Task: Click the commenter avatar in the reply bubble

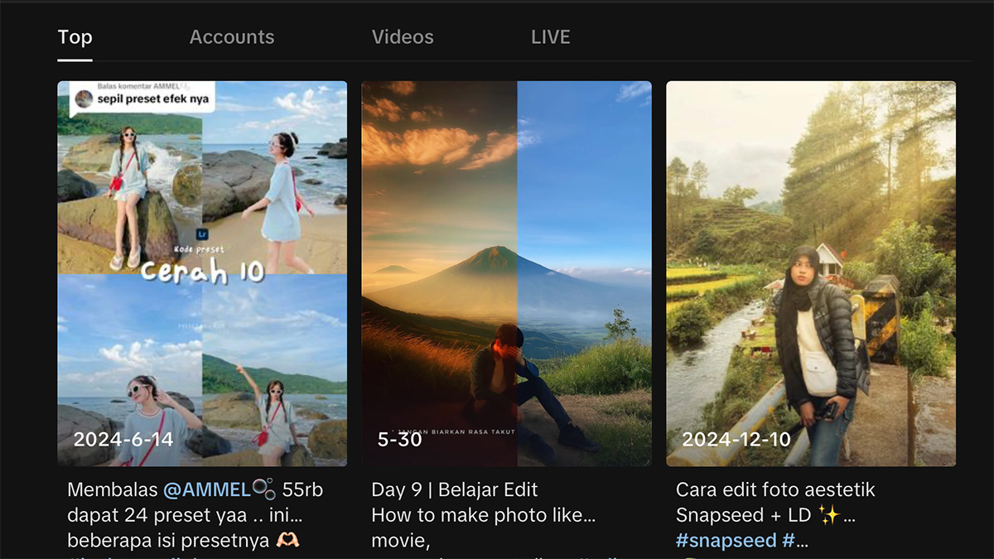Action: (x=84, y=99)
